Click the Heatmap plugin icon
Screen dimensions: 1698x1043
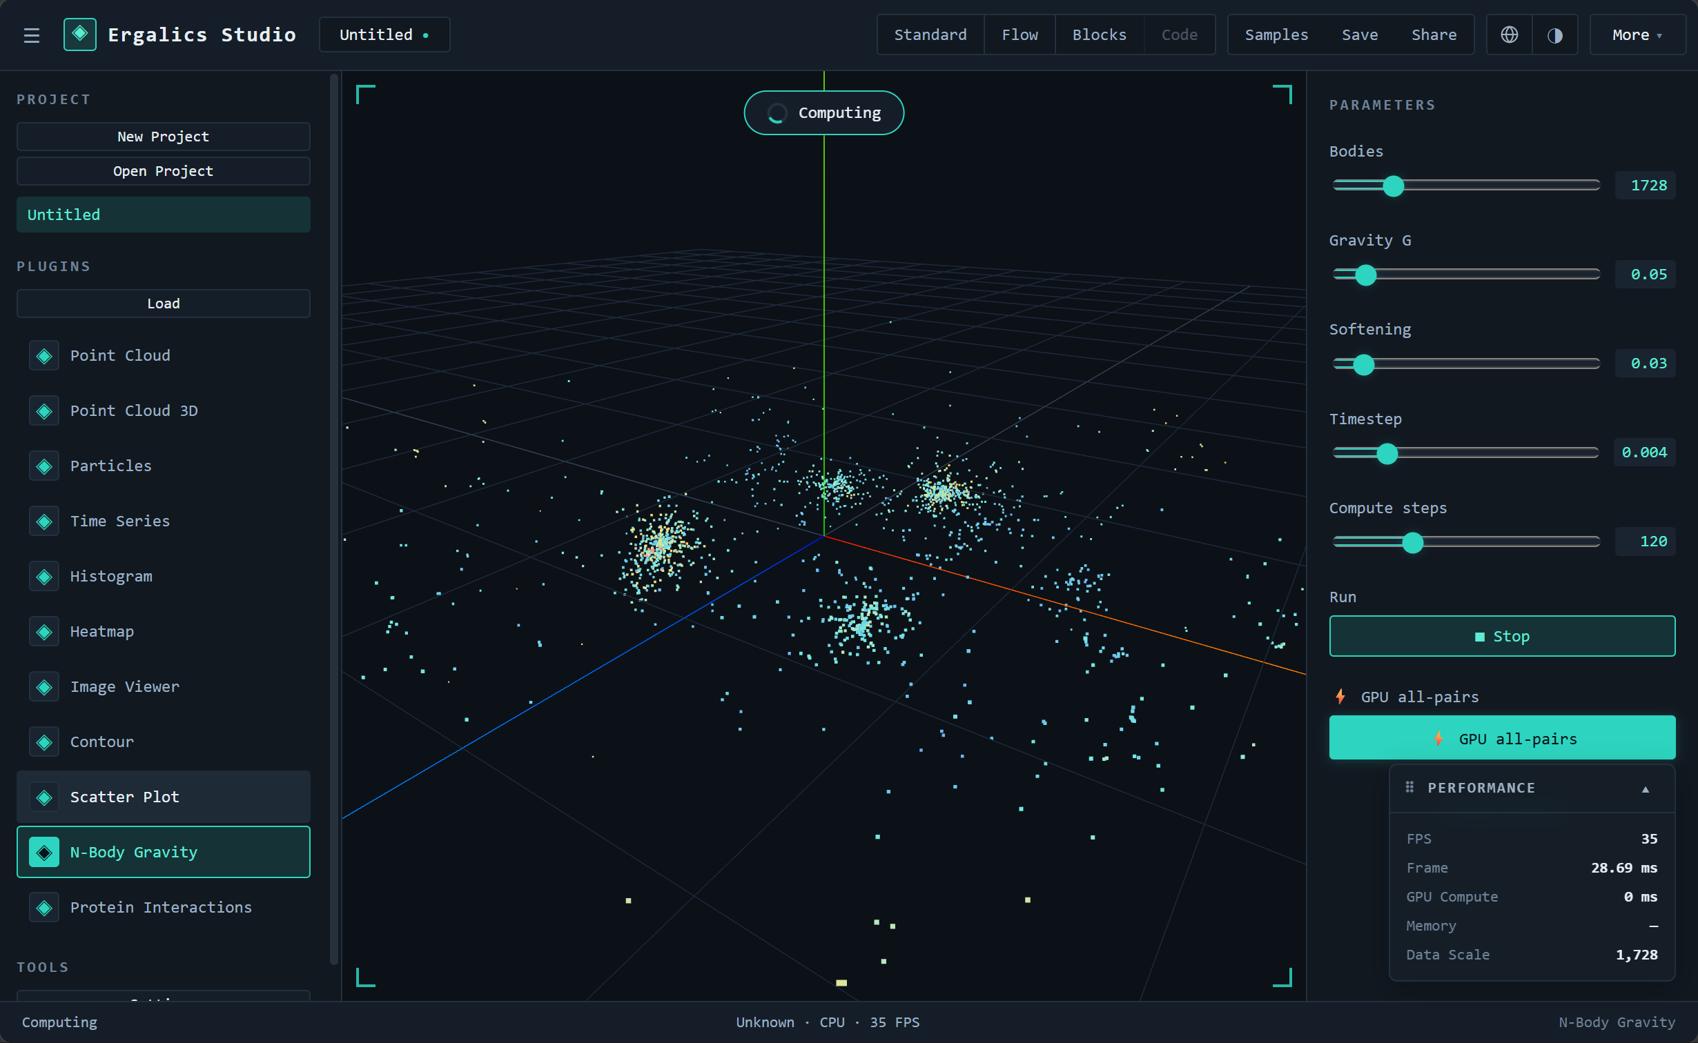coord(44,631)
